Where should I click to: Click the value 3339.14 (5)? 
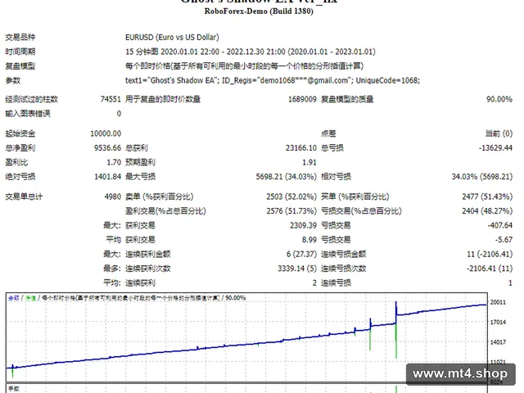point(297,269)
